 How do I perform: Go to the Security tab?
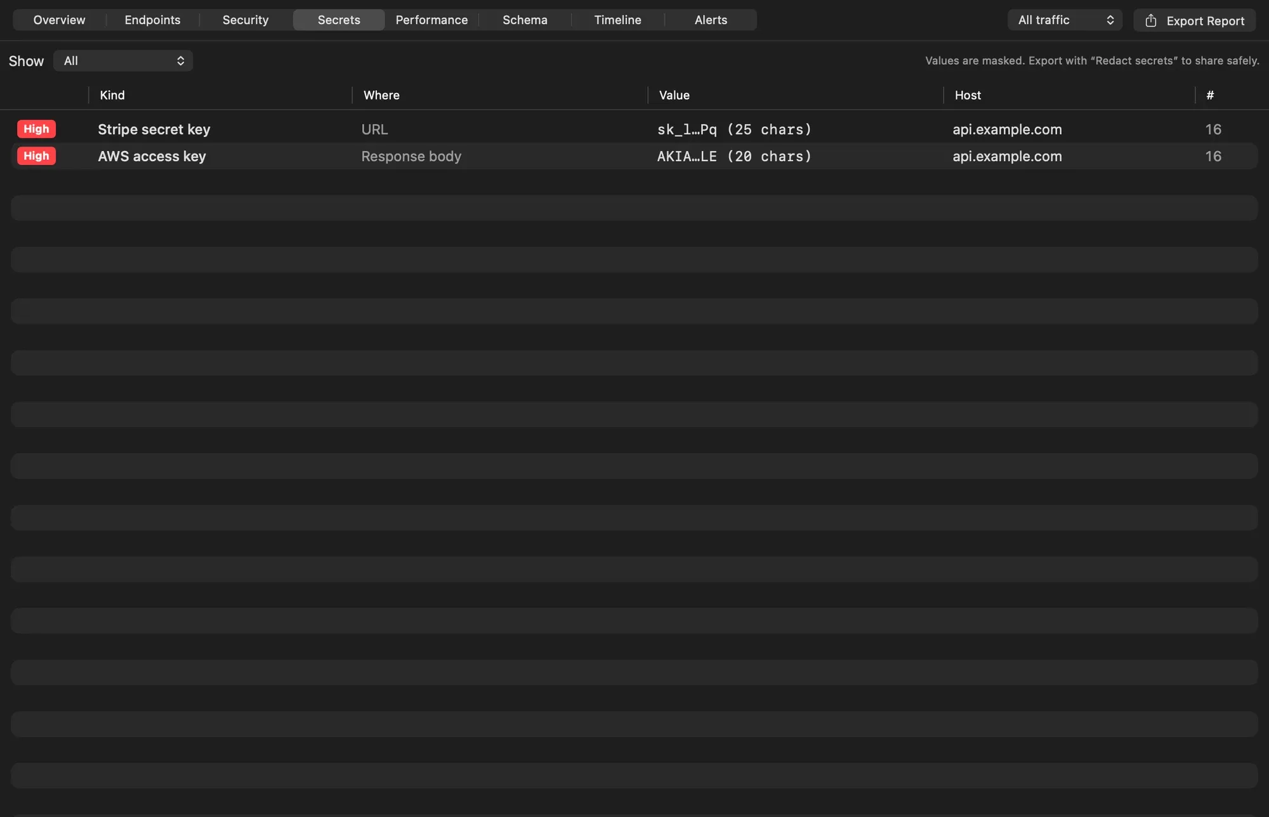pyautogui.click(x=246, y=20)
